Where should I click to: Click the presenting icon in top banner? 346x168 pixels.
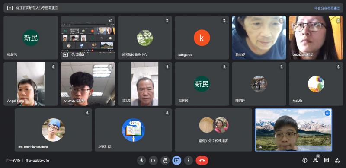point(10,8)
